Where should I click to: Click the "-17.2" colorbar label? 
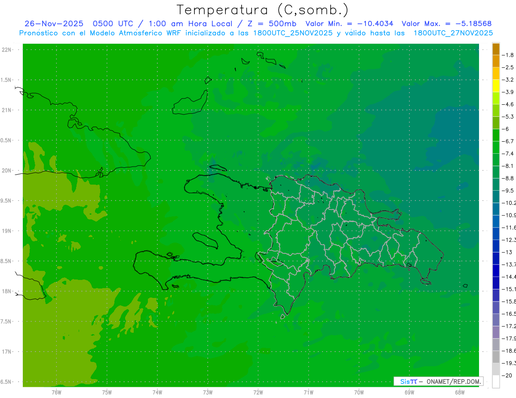(509, 326)
